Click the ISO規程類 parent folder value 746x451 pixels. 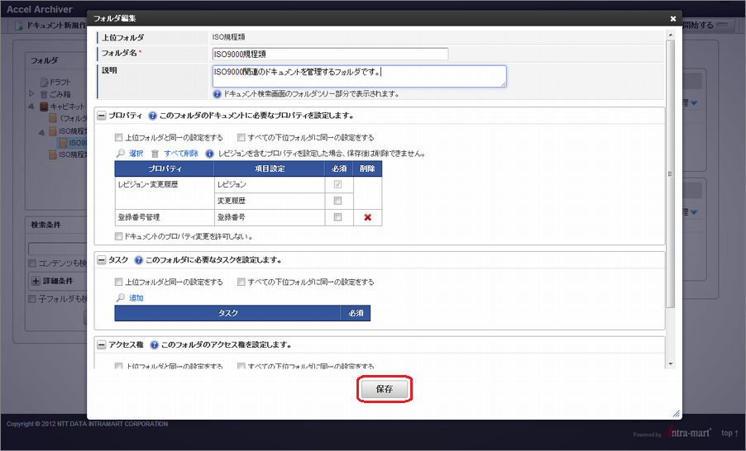coord(229,37)
